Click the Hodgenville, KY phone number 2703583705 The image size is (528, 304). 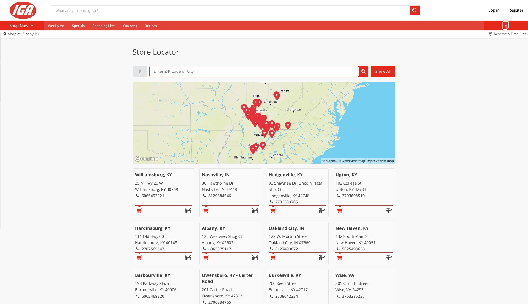[286, 202]
